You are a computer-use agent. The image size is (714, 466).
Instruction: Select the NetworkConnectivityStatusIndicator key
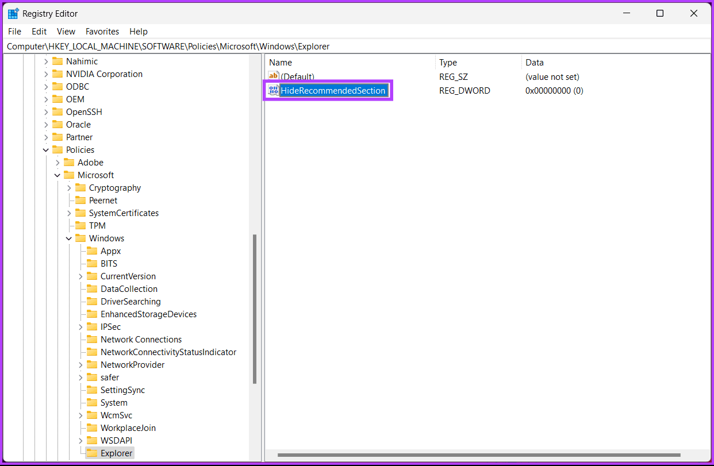[x=168, y=352]
